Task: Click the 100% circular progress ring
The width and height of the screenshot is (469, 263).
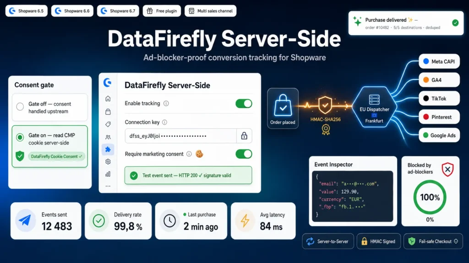Action: [x=430, y=197]
